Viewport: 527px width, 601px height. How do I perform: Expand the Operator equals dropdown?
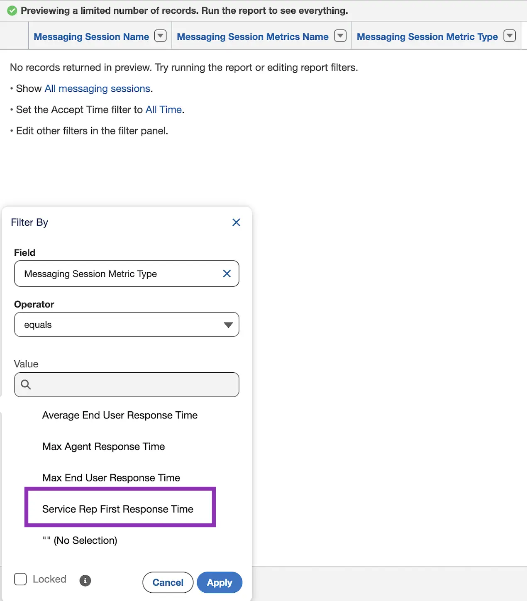coord(127,325)
